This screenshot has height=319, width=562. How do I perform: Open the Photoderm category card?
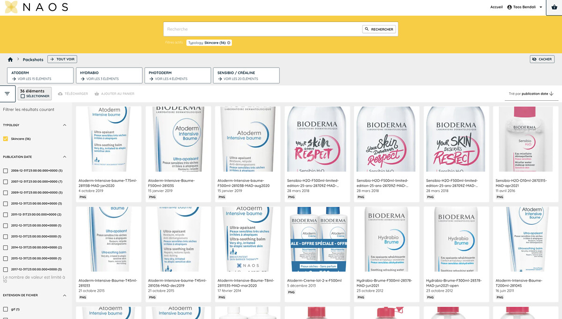coord(178,75)
